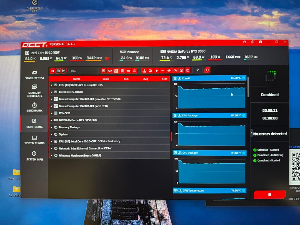The image size is (300, 225).
Task: Click the NVIDIA GeForce RTX 3050 GPU icon
Action: coord(163,52)
